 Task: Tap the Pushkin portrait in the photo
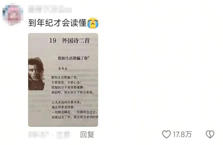click(36, 74)
